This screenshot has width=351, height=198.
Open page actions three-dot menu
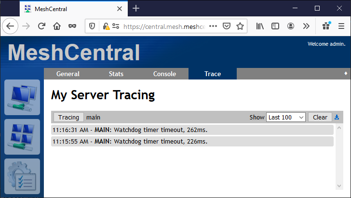[213, 26]
